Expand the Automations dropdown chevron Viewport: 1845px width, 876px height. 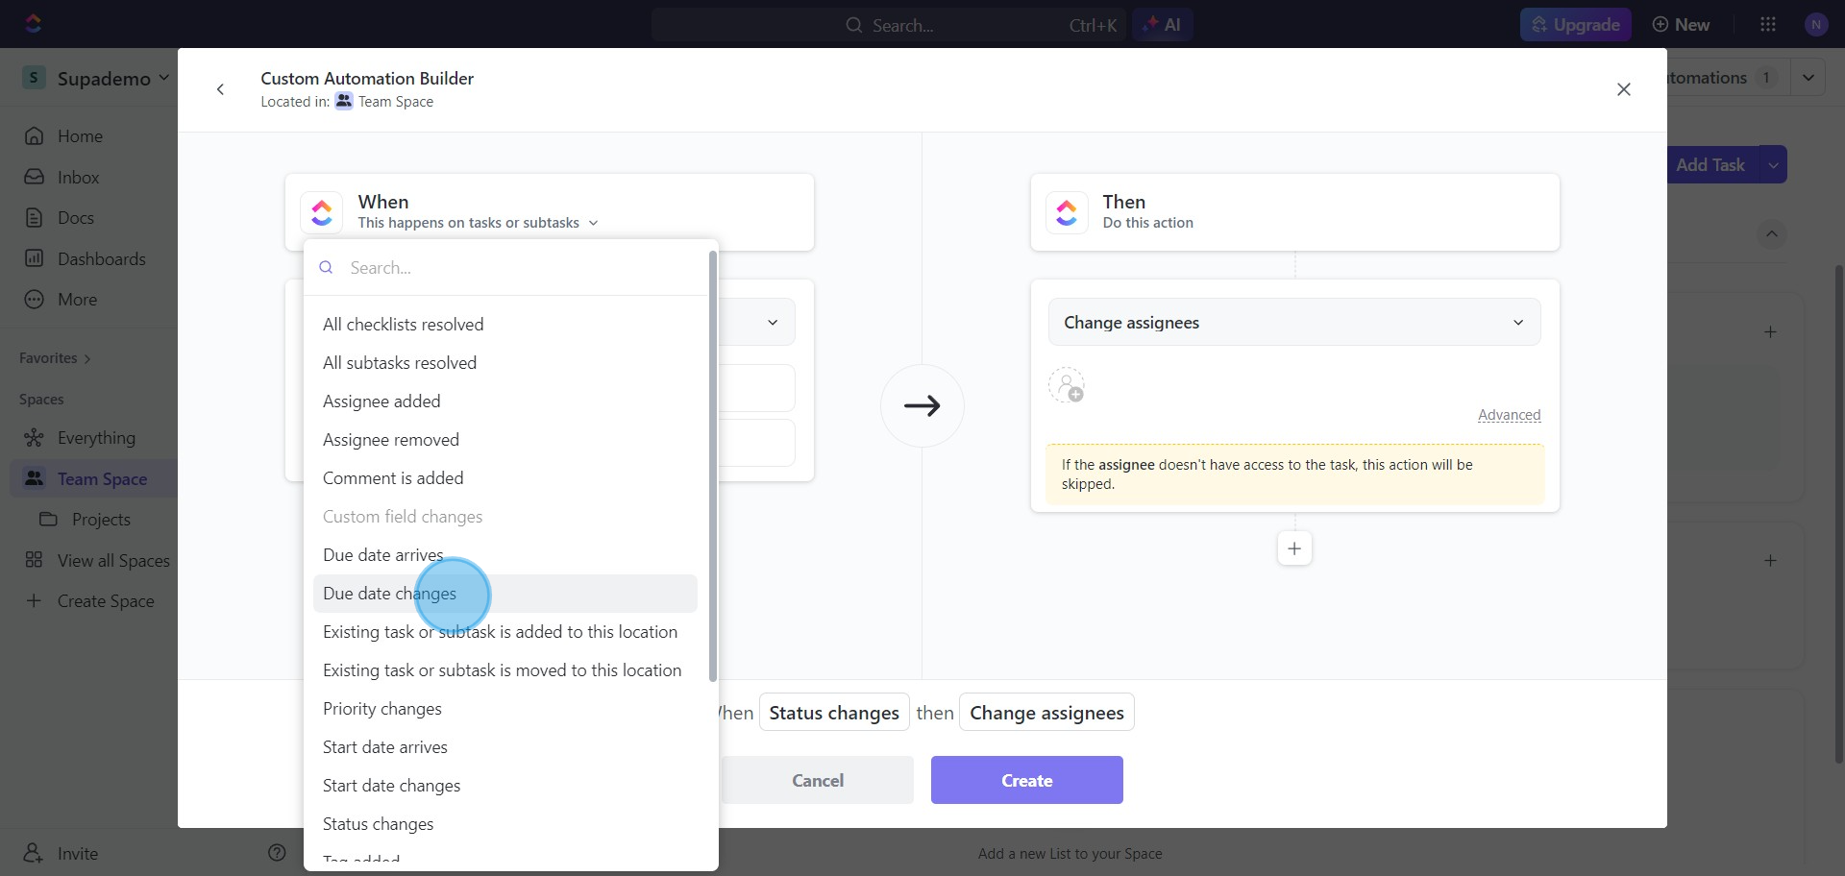point(1808,78)
